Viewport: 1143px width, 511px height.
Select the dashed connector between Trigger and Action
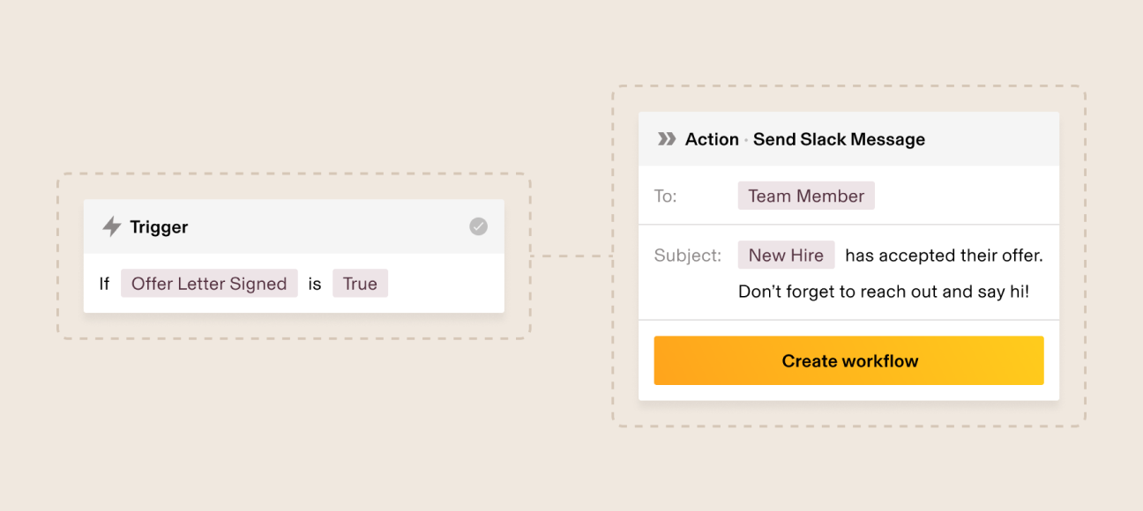(x=571, y=256)
